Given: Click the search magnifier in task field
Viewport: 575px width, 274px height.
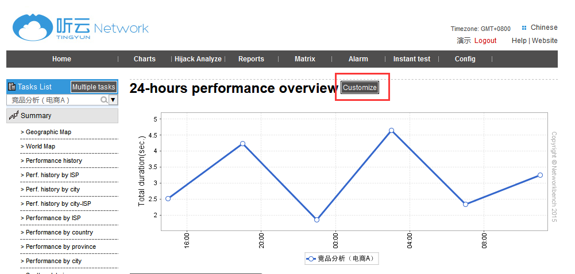Looking at the screenshot, I should tap(104, 100).
